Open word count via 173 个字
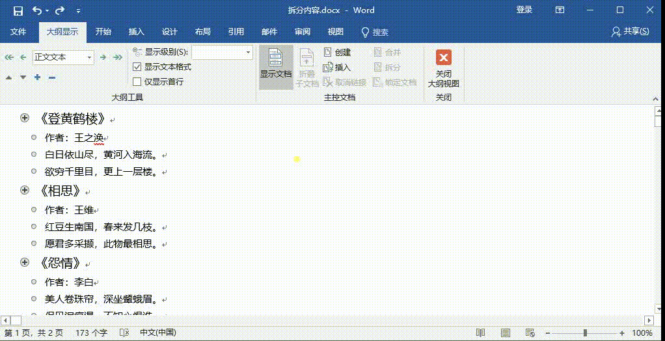Image resolution: width=665 pixels, height=341 pixels. coord(92,333)
